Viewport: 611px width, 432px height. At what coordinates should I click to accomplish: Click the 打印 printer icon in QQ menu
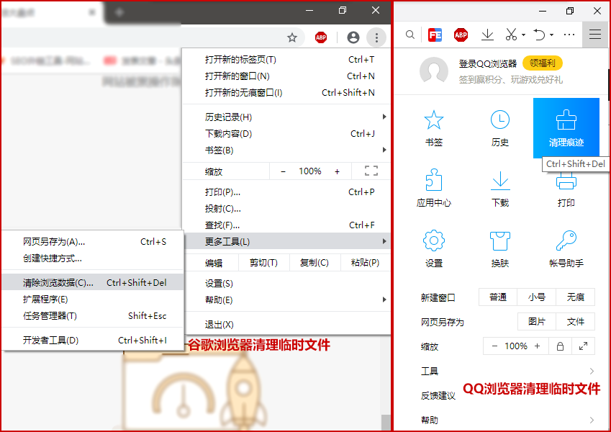[x=566, y=182]
